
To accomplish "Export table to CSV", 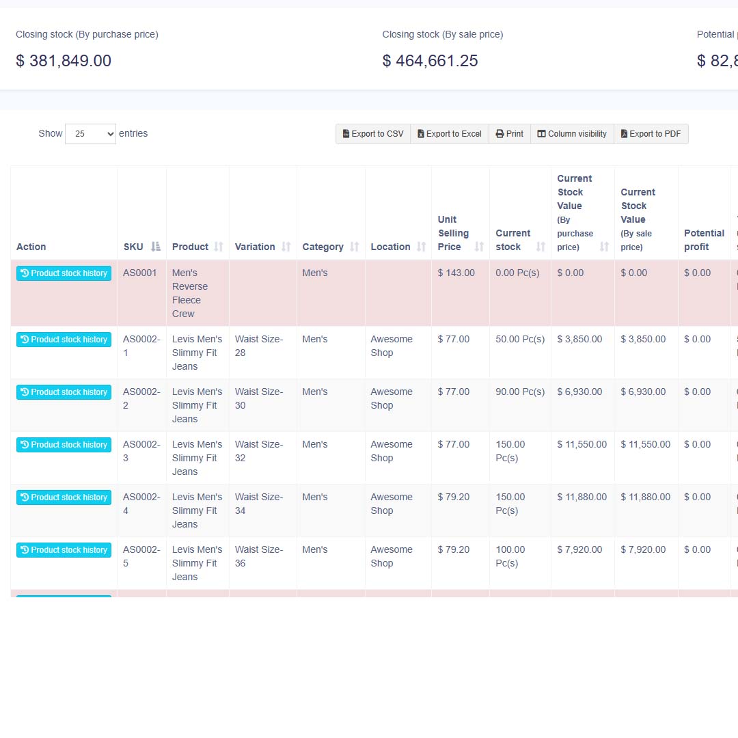I will (x=373, y=134).
